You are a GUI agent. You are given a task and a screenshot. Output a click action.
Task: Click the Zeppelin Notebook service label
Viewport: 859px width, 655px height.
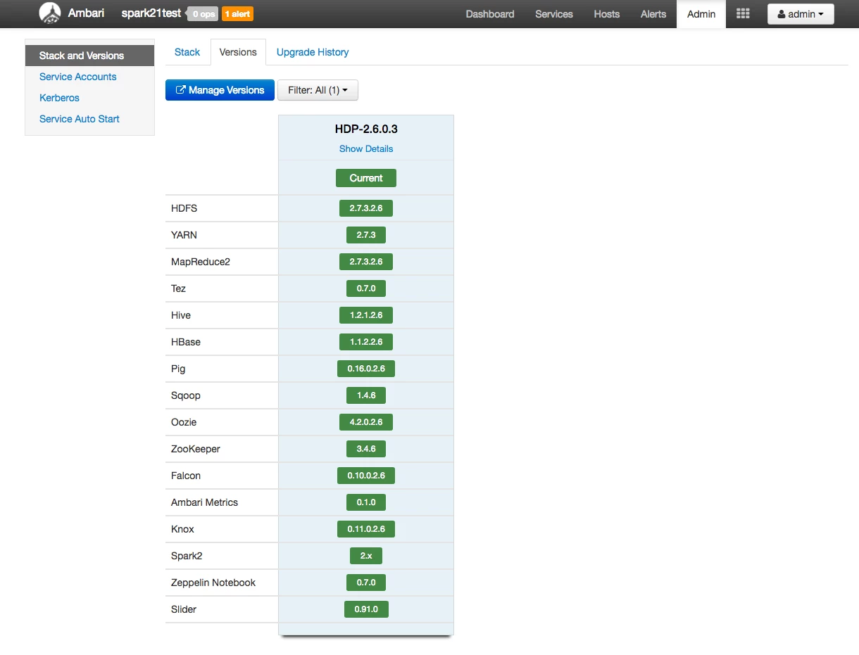(x=213, y=583)
